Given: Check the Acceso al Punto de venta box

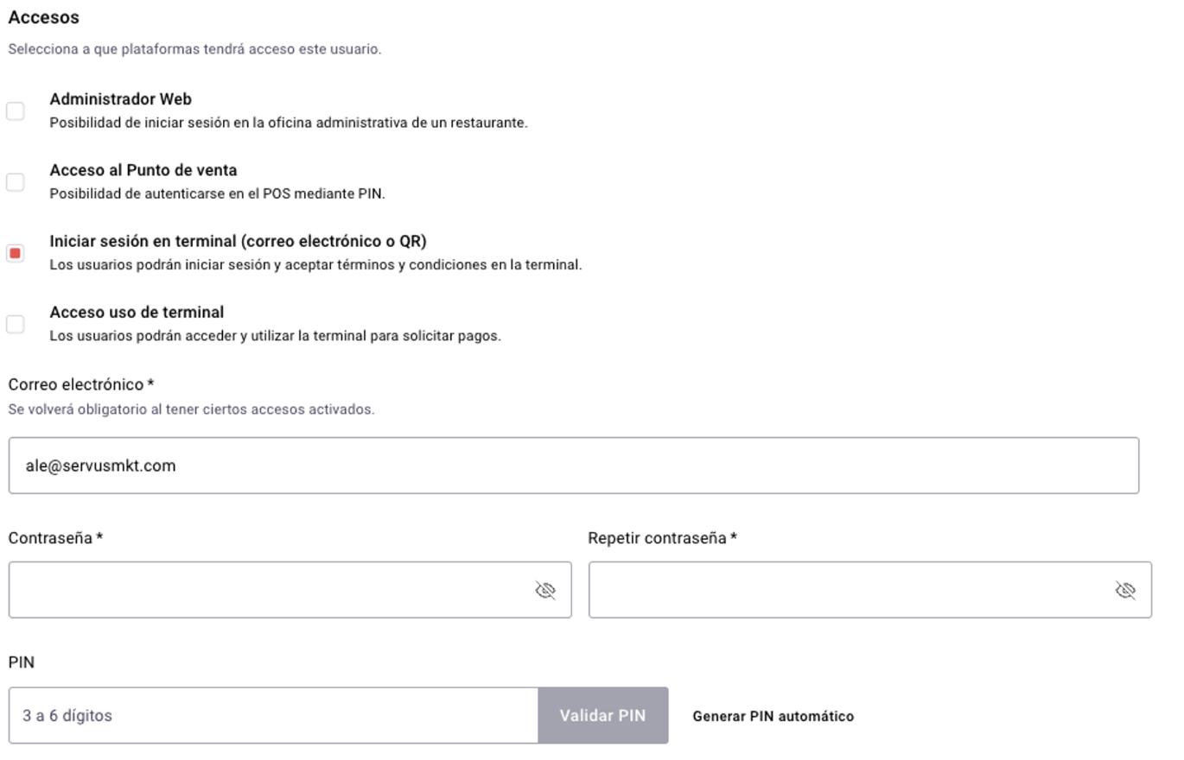Looking at the screenshot, I should point(16,182).
